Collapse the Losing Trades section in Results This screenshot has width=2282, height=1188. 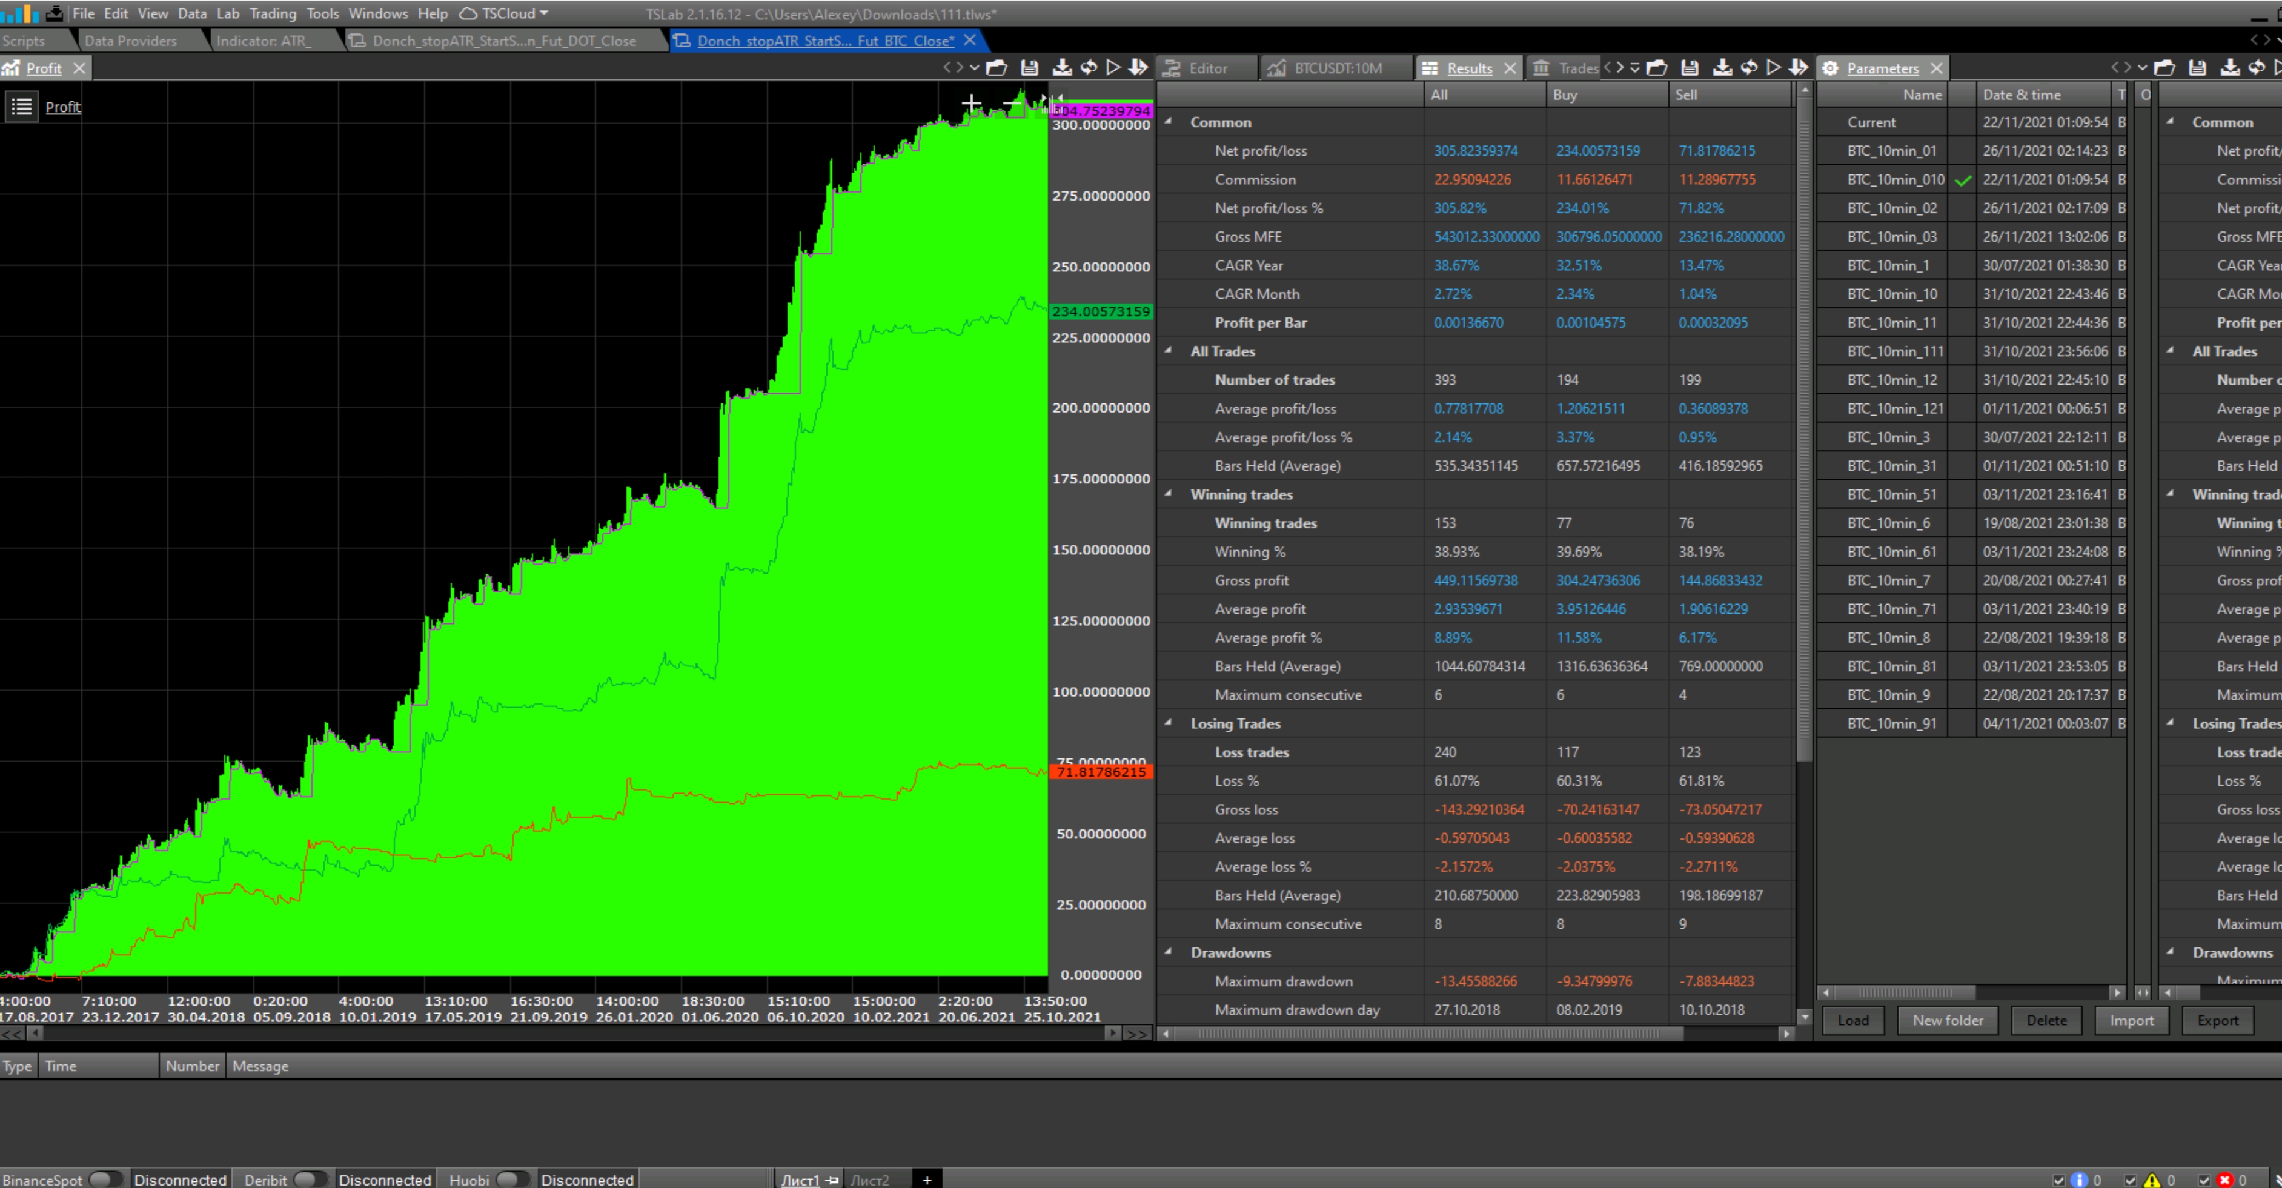click(1169, 723)
